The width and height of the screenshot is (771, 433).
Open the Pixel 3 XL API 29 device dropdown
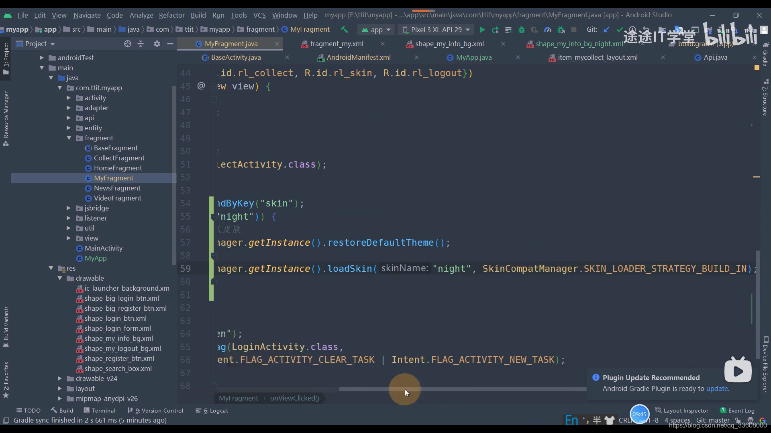pyautogui.click(x=436, y=30)
